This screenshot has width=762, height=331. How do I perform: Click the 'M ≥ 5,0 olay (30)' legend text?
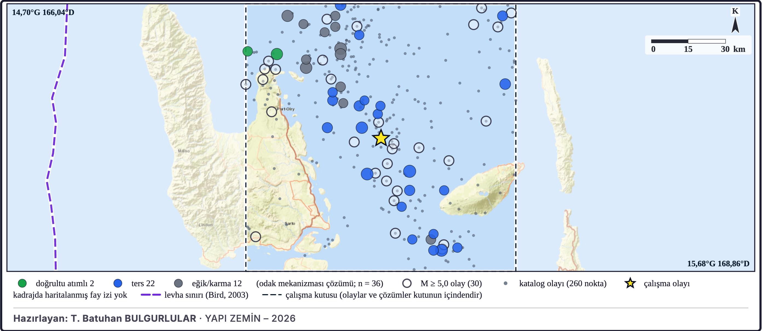point(451,283)
